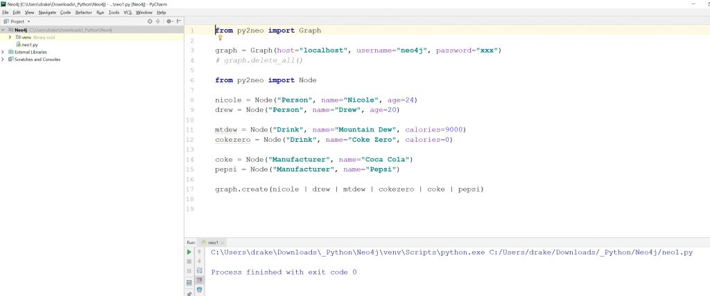710x296 pixels.
Task: Toggle soft-wrap in Run console
Action: (x=200, y=271)
